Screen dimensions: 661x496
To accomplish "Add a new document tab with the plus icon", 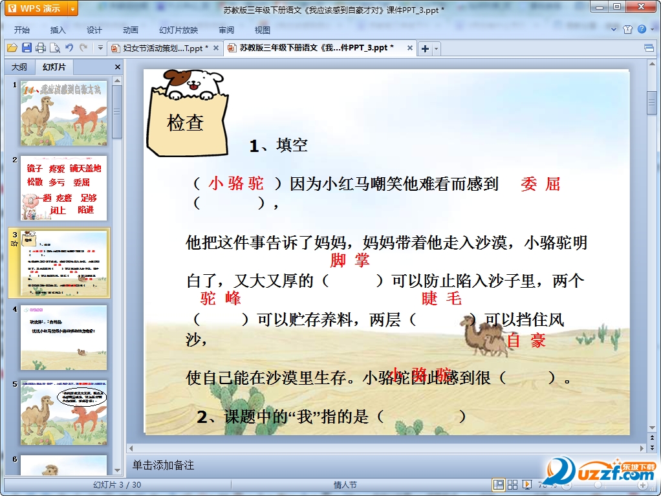I will coord(426,49).
